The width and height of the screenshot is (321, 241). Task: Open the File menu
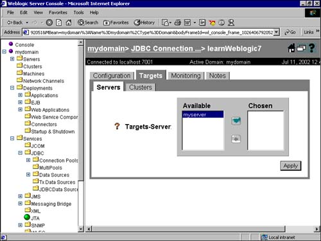coord(10,12)
